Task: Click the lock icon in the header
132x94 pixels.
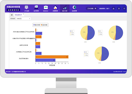Action: point(119,9)
